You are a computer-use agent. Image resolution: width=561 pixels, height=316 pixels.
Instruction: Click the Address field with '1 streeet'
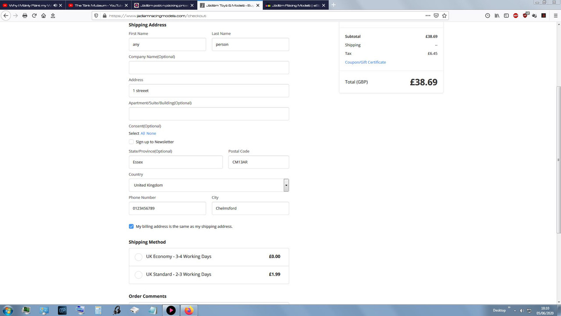(209, 90)
